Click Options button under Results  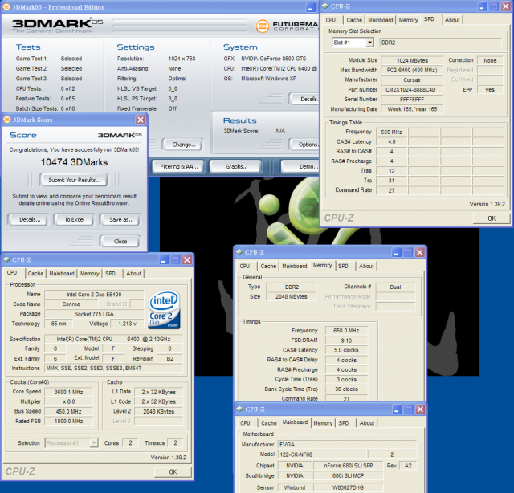point(304,145)
